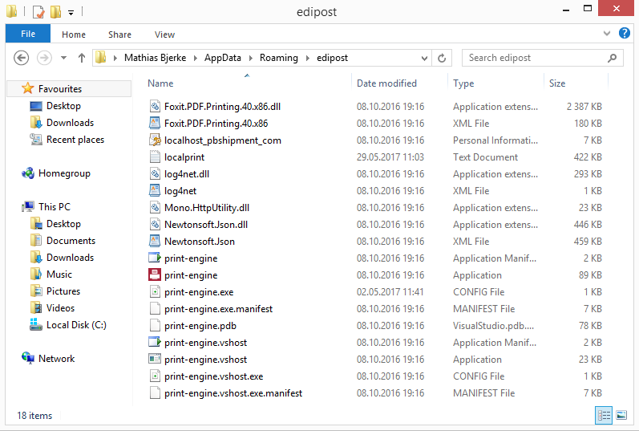639x431 pixels.
Task: Select the print-engine.pdb file icon
Action: point(155,326)
